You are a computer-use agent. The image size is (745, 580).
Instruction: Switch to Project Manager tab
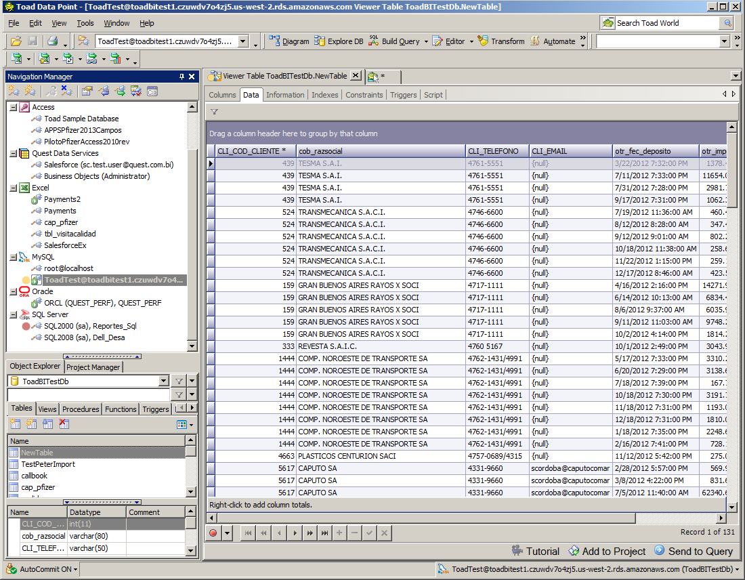point(93,367)
